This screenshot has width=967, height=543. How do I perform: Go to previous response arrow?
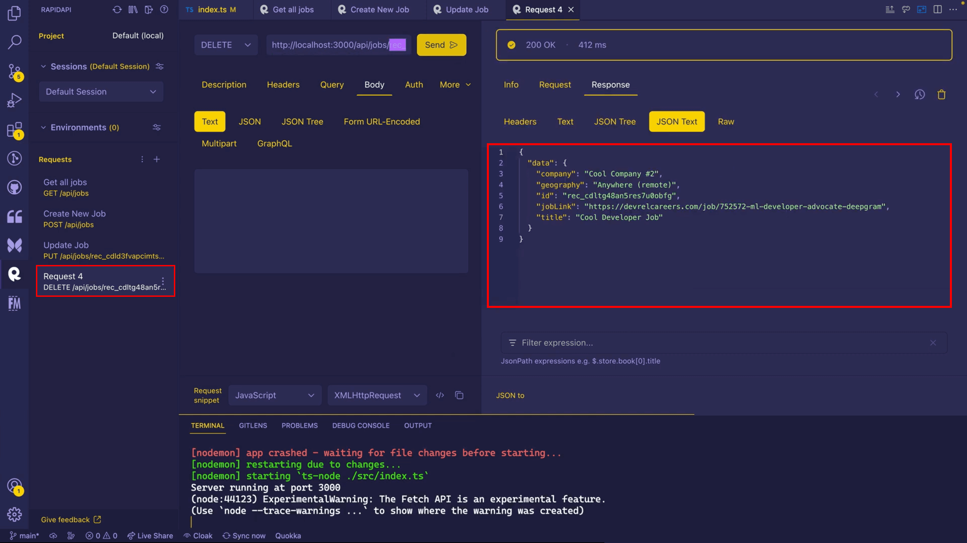click(876, 95)
